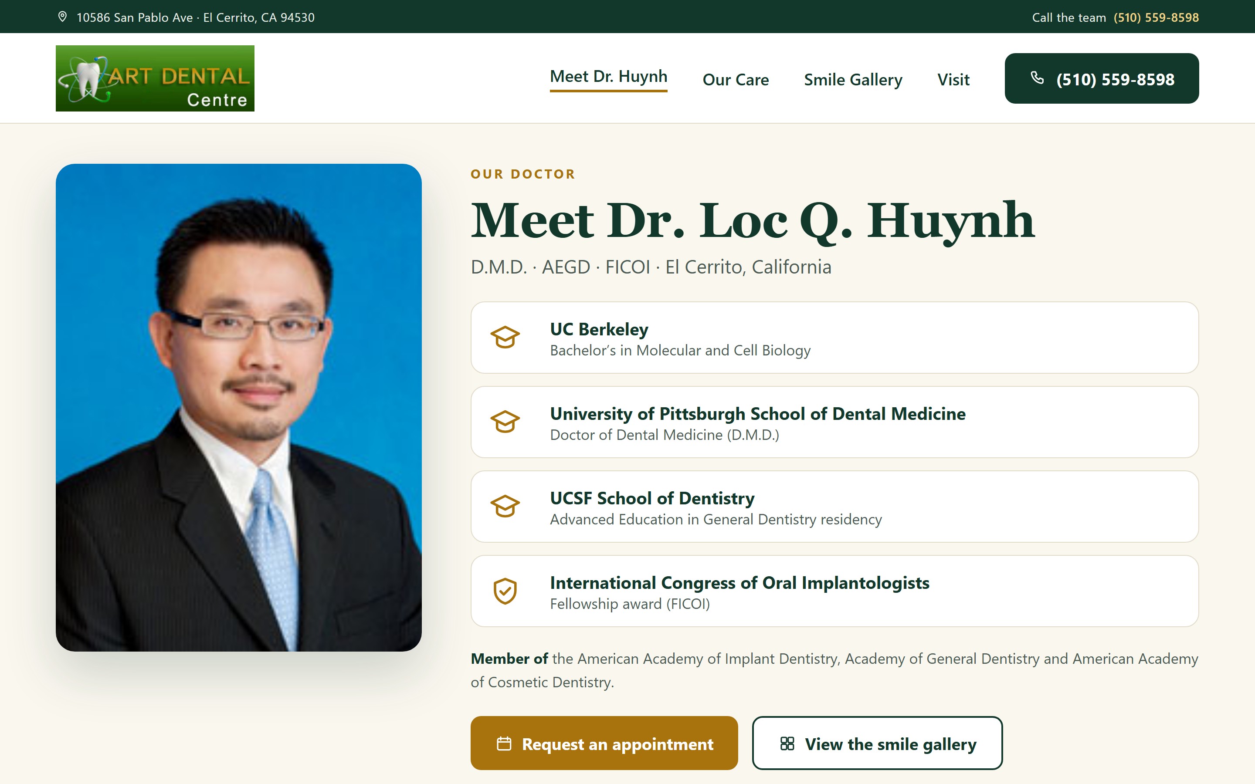This screenshot has height=784, width=1255.
Task: Click Request an appointment button
Action: click(x=604, y=743)
